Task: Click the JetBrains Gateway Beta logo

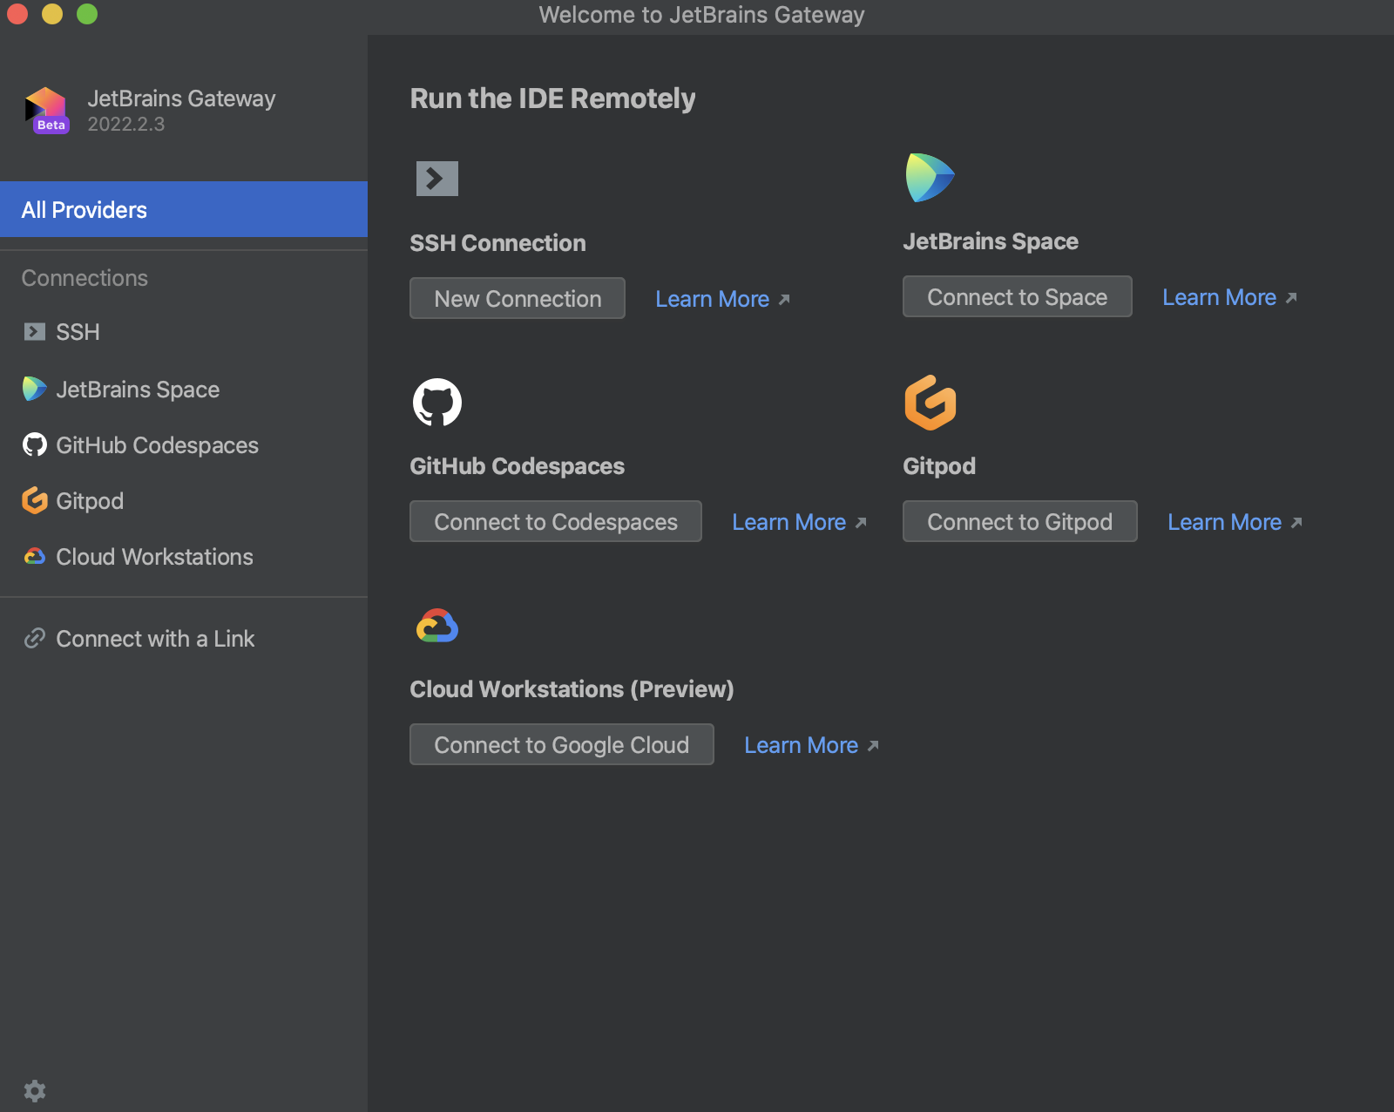Action: 46,108
